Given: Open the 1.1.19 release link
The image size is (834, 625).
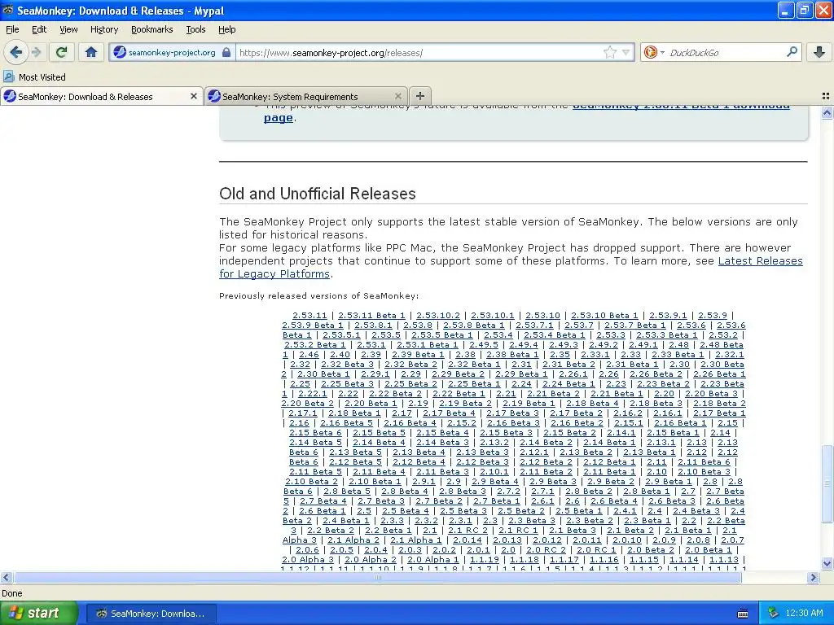Looking at the screenshot, I should tap(484, 559).
